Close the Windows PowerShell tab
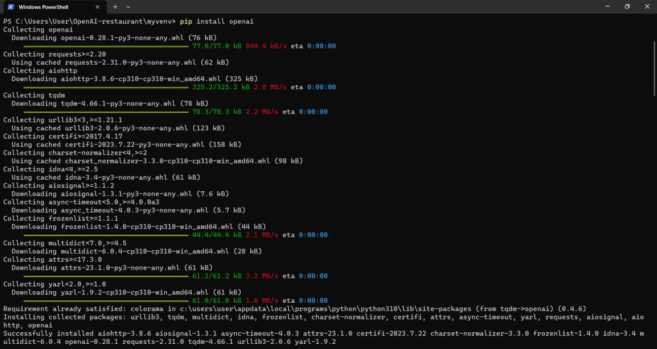657x349 pixels. coord(98,6)
